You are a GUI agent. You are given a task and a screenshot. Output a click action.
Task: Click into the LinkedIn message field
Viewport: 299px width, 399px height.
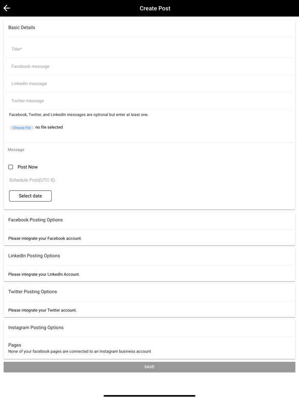(149, 84)
